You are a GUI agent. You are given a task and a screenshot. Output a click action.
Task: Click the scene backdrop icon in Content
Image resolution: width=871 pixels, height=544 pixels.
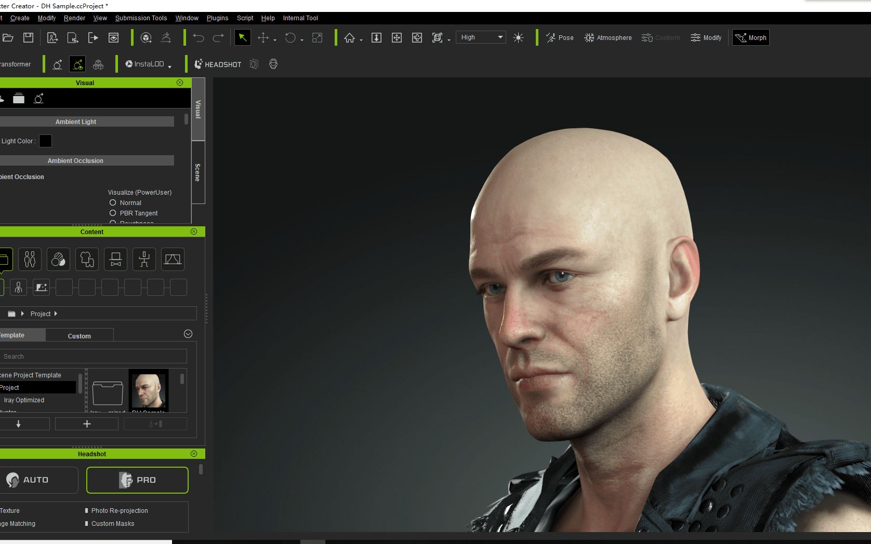coord(173,259)
